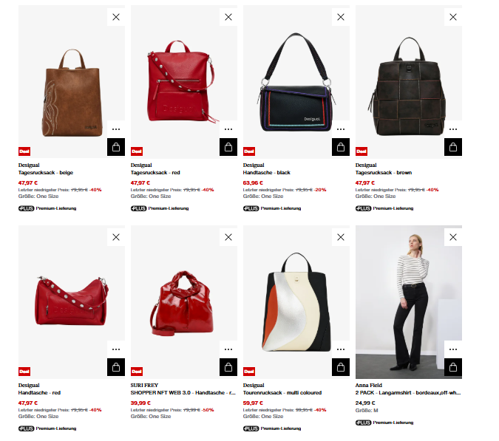Screen dimensions: 499x441
Task: Open more options for the red Handtasche
Action: tap(116, 349)
